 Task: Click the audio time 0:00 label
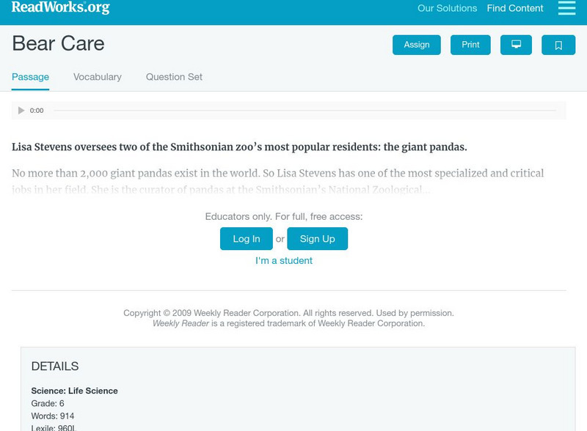[x=37, y=111]
